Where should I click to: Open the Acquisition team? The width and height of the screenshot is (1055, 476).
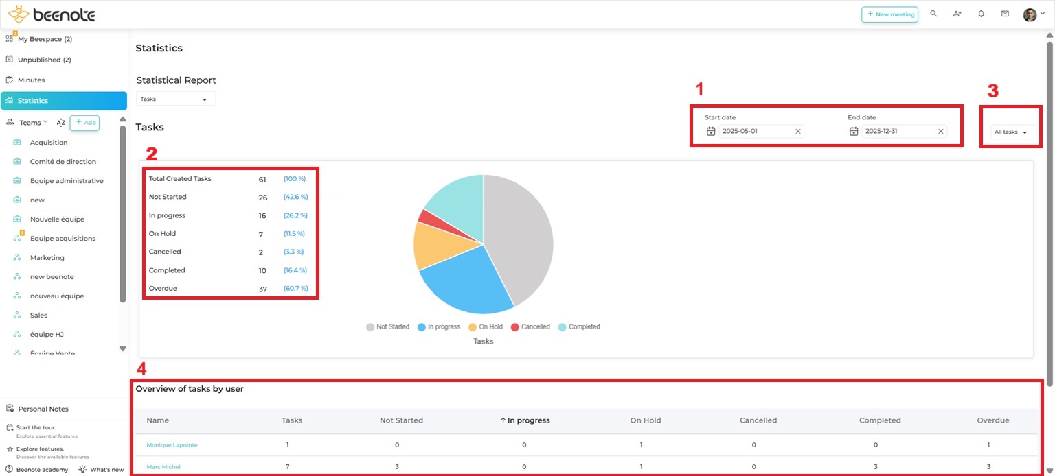(x=49, y=142)
